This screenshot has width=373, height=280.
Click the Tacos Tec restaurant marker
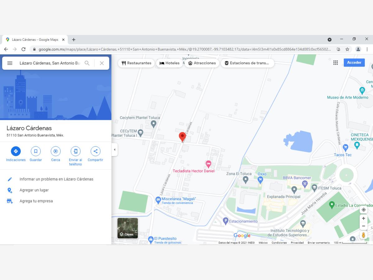346,147
